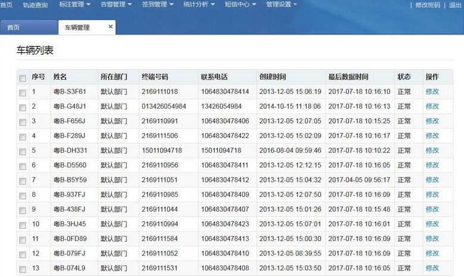Check the box for row 粤B-DH331

(23, 152)
